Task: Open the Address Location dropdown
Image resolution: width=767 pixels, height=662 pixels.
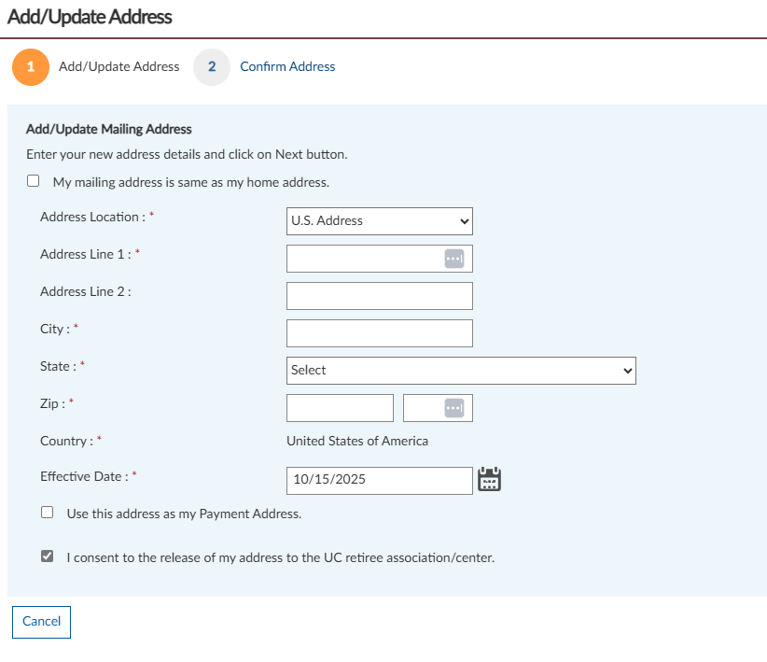Action: (379, 221)
